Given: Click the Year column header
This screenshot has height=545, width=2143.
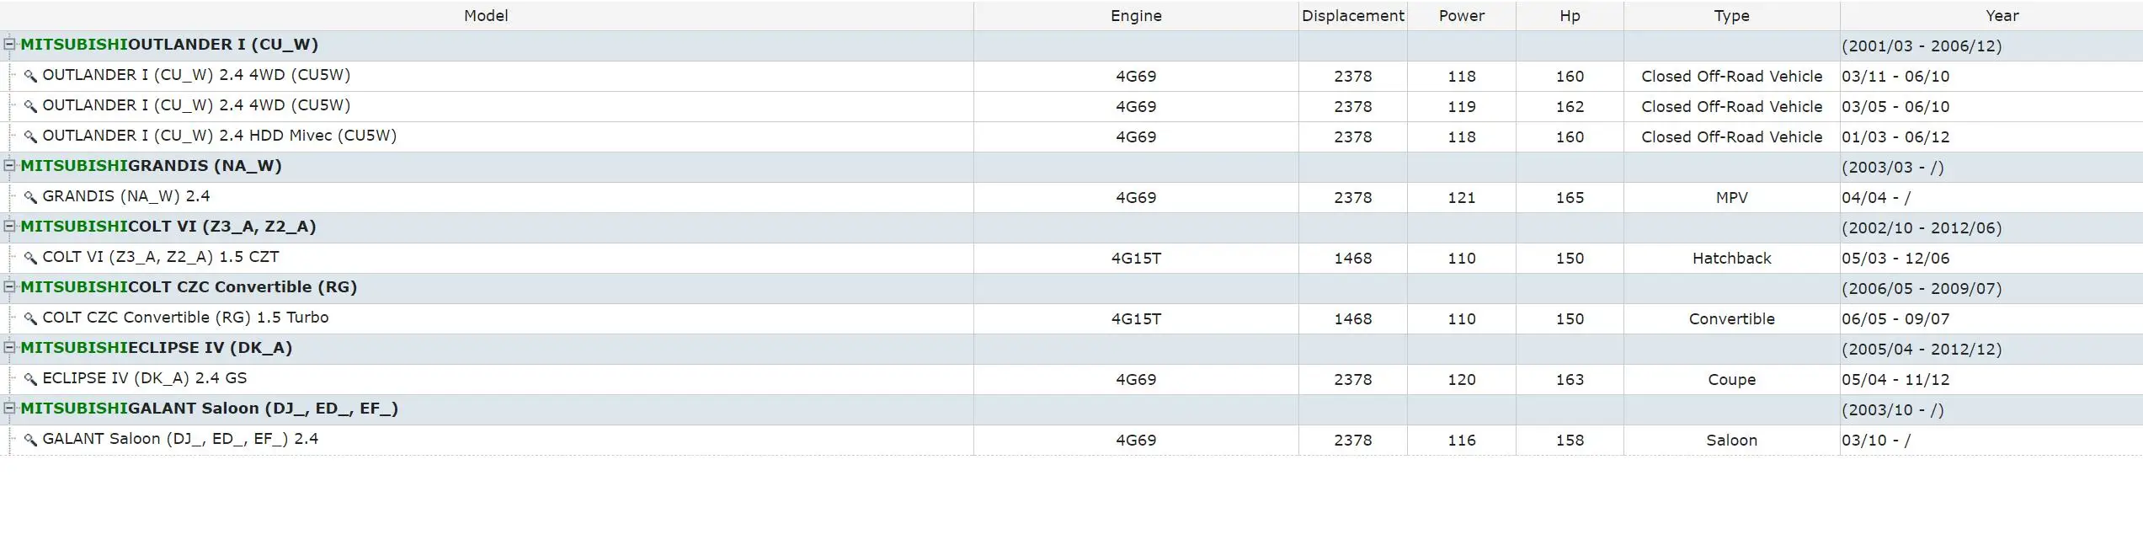Looking at the screenshot, I should click(x=2002, y=16).
